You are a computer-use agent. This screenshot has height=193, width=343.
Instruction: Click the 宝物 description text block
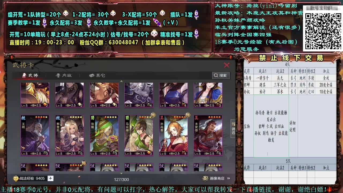(x=271, y=126)
